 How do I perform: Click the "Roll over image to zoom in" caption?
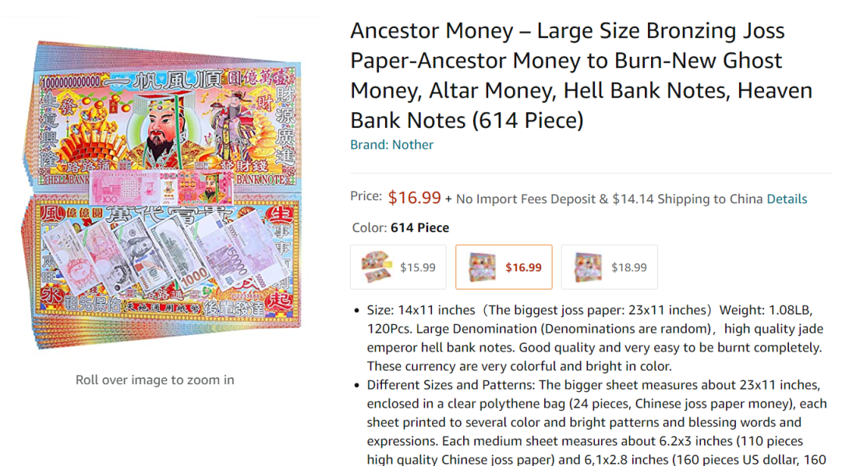point(154,380)
